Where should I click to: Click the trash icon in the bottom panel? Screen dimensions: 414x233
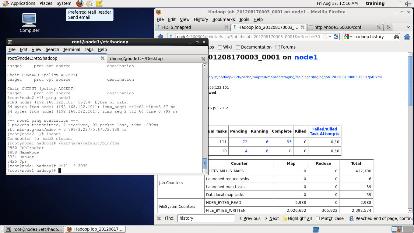pos(316,229)
